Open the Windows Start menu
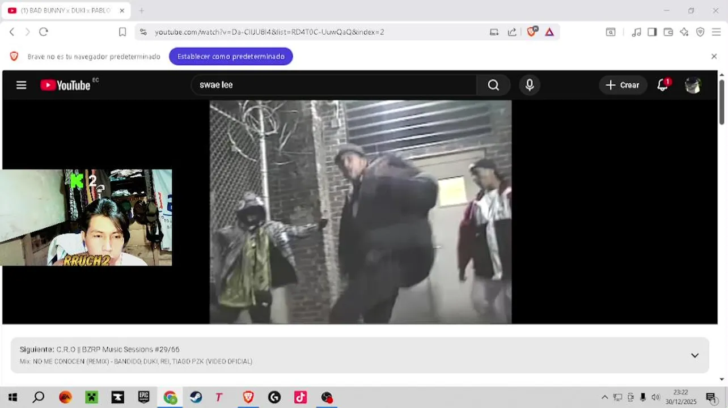The height and width of the screenshot is (408, 728). [x=12, y=397]
